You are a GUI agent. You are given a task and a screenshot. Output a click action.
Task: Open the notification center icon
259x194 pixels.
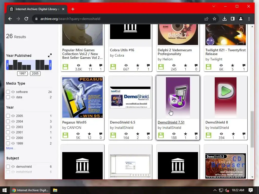251,190
